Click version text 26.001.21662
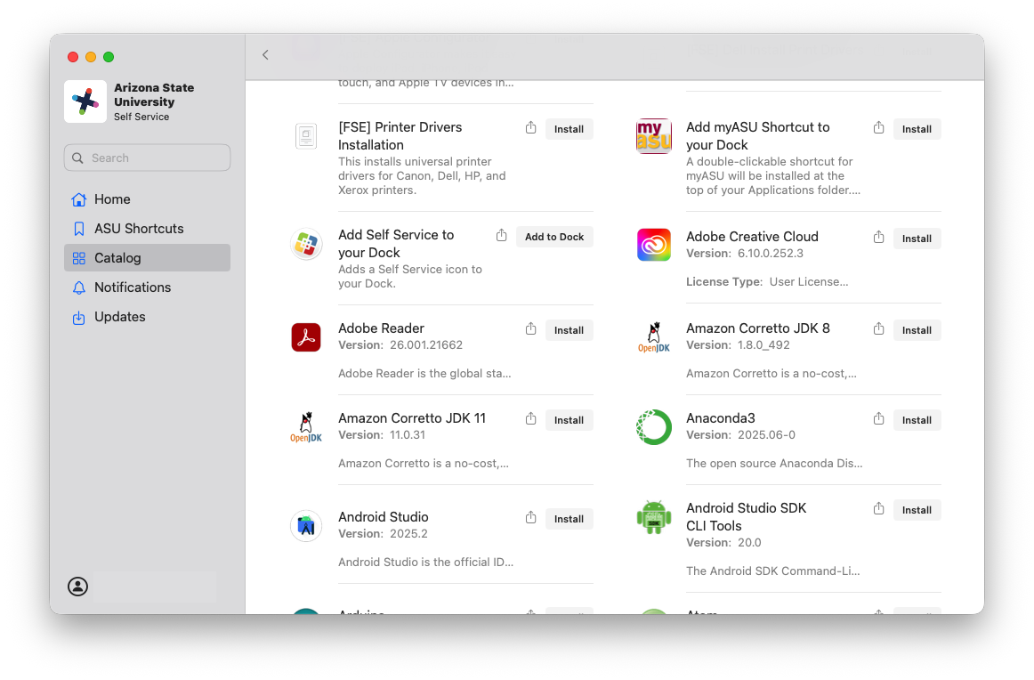Image resolution: width=1034 pixels, height=680 pixels. [426, 345]
